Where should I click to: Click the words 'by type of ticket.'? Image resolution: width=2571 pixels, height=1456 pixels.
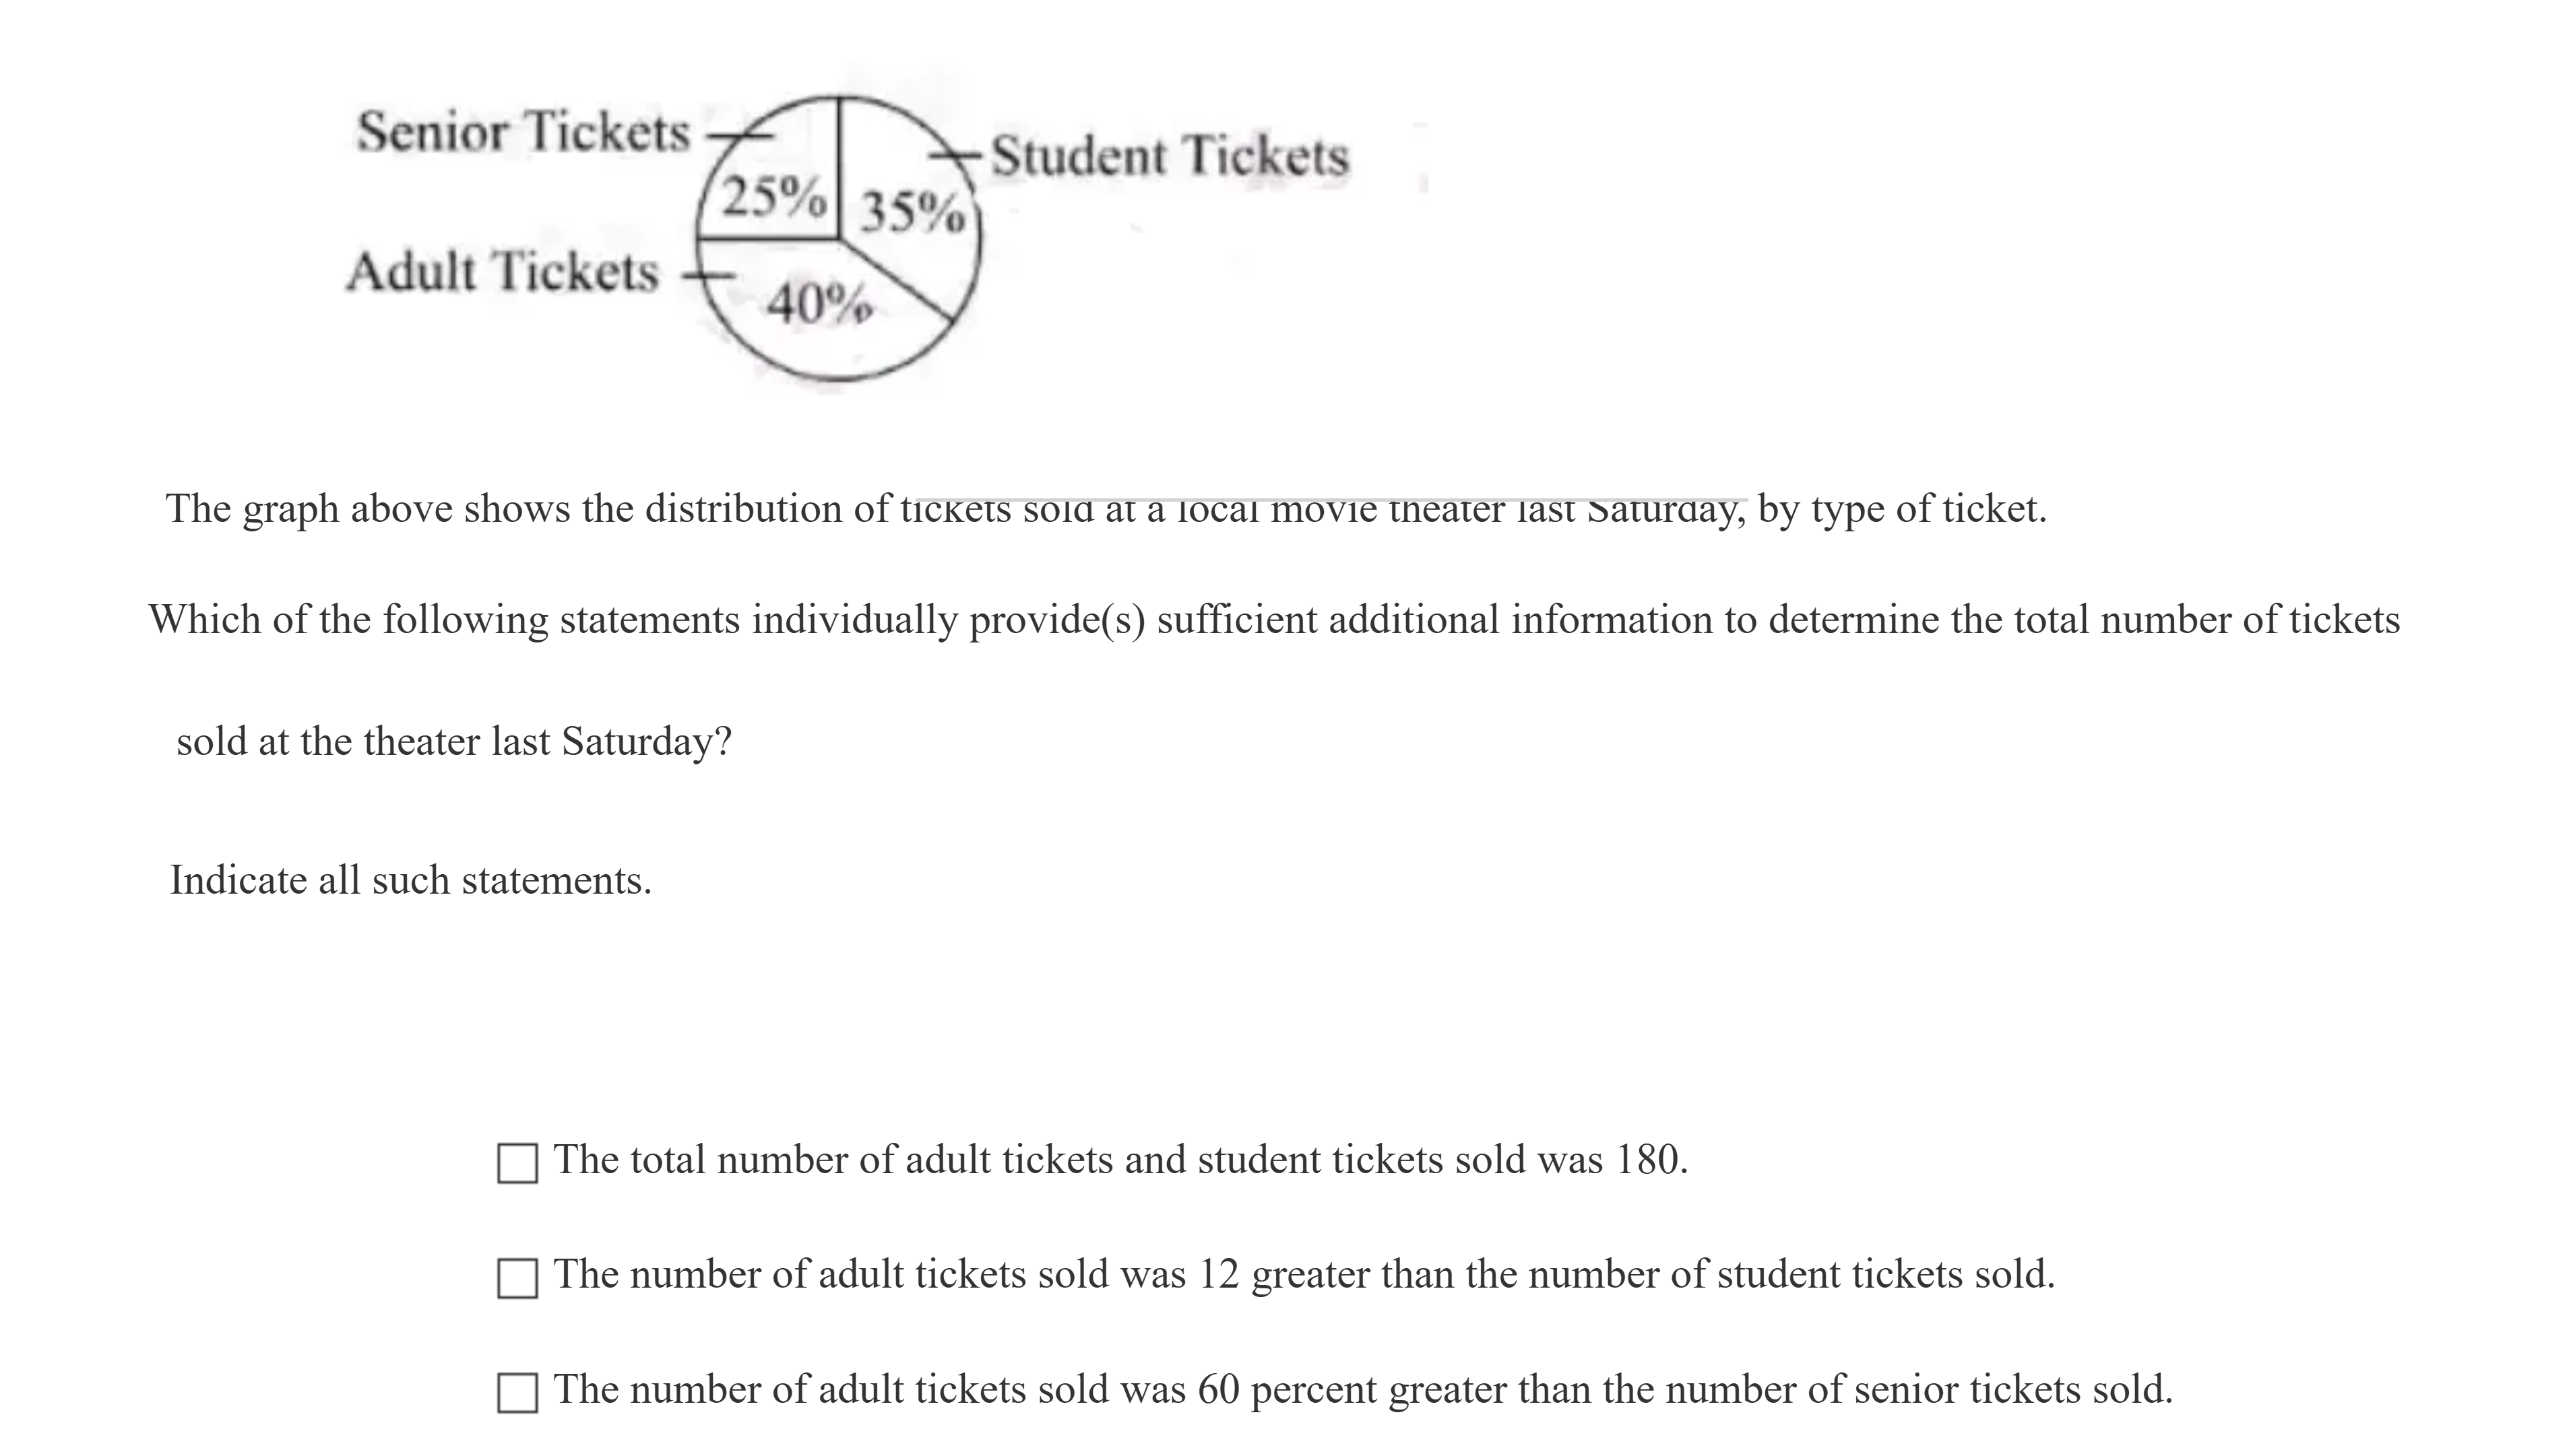pyautogui.click(x=1902, y=509)
